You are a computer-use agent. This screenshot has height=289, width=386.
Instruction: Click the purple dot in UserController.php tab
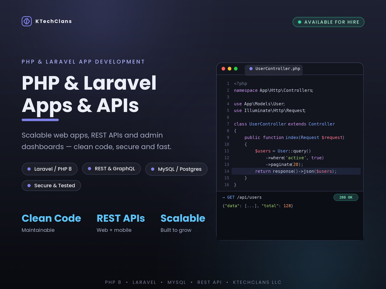click(x=251, y=69)
